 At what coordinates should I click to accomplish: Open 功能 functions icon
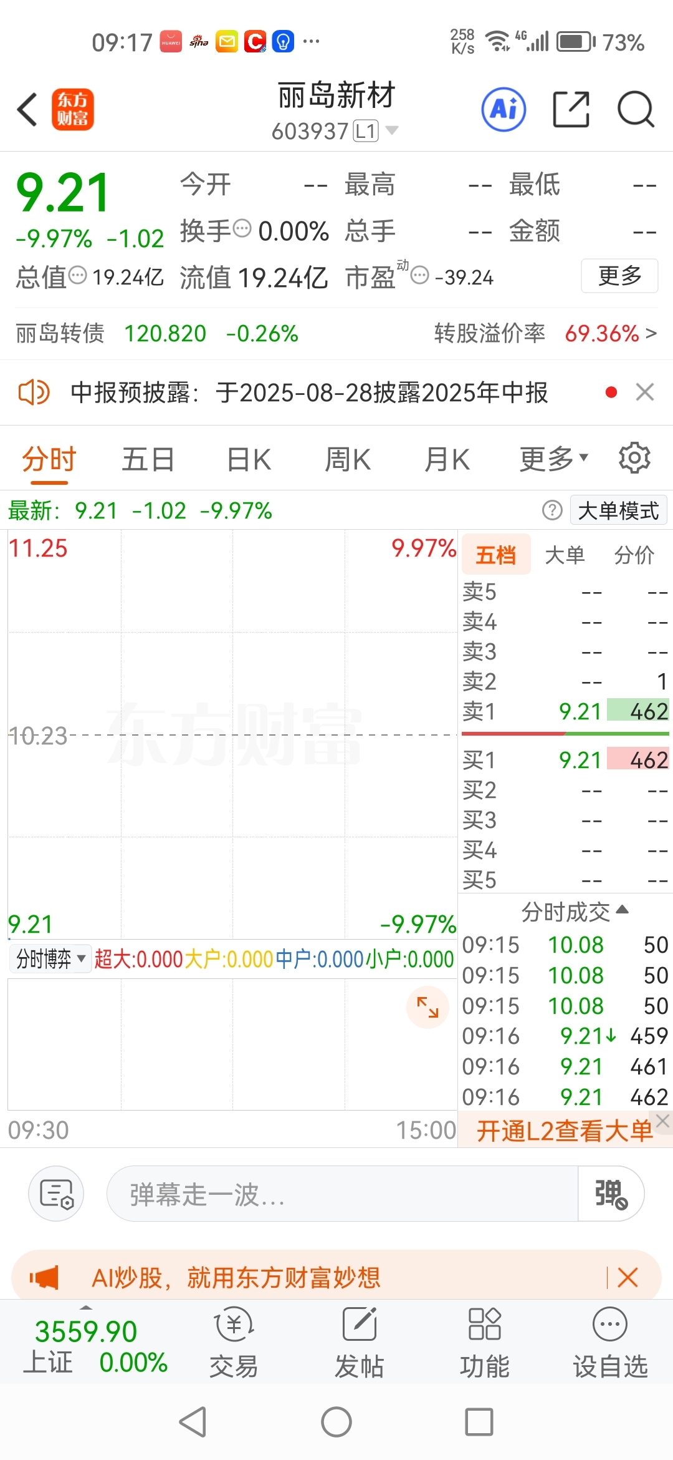pyautogui.click(x=485, y=1341)
